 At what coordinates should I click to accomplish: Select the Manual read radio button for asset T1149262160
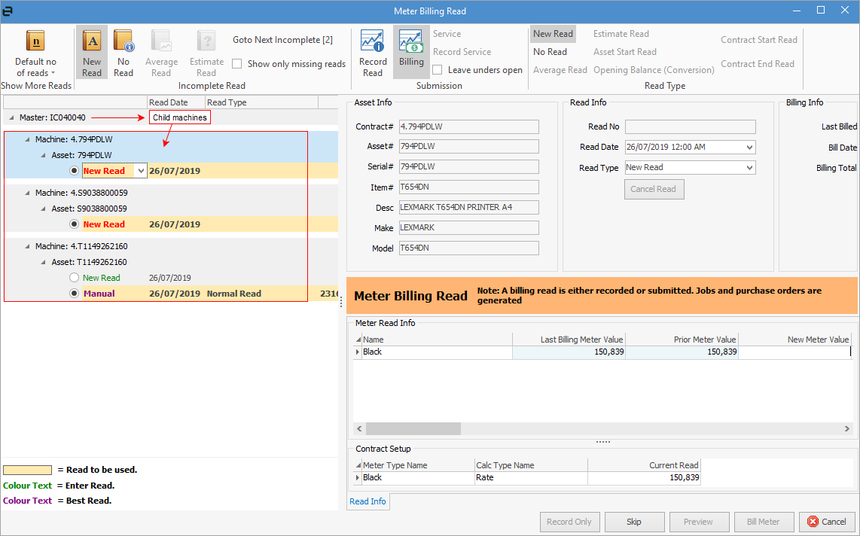[x=73, y=293]
